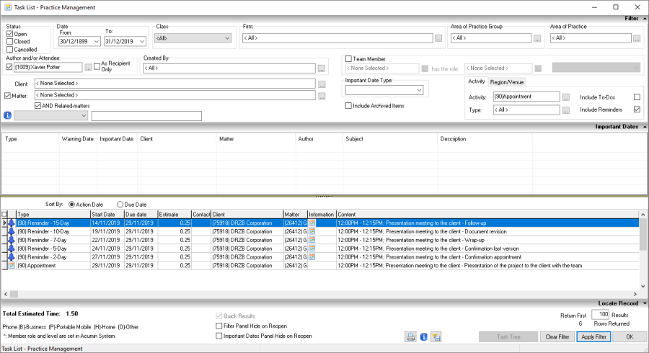Toggle the AND Related-matters checkbox
This screenshot has height=353, width=649.
(37, 106)
